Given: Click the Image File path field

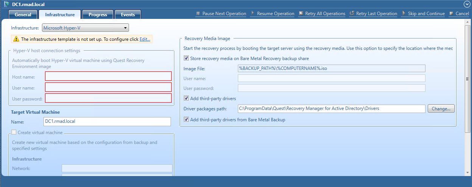Looking at the screenshot, I should (x=332, y=68).
